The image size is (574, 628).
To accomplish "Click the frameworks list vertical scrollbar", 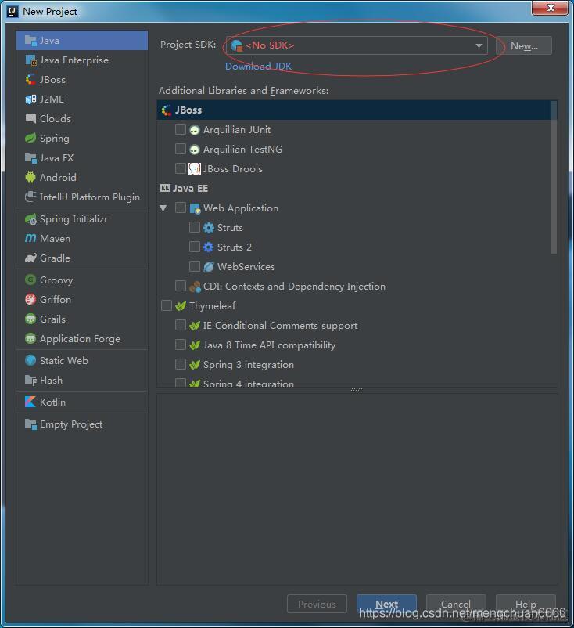I will [x=554, y=178].
